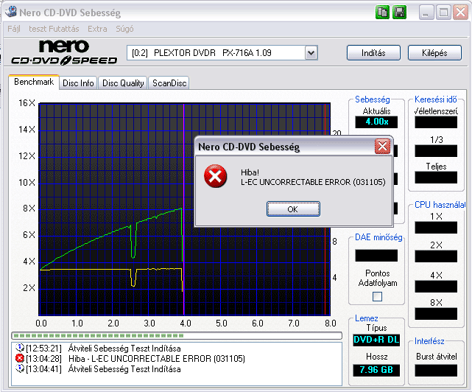Click the red error icon in dialog
The image size is (472, 392).
pos(215,176)
